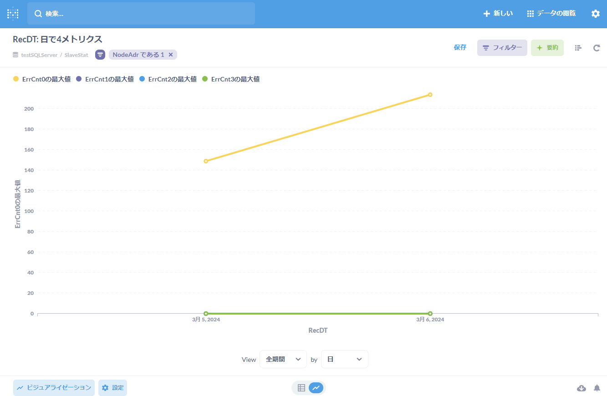The image size is (607, 396).
Task: Click the alert bell icon
Action: [x=597, y=388]
